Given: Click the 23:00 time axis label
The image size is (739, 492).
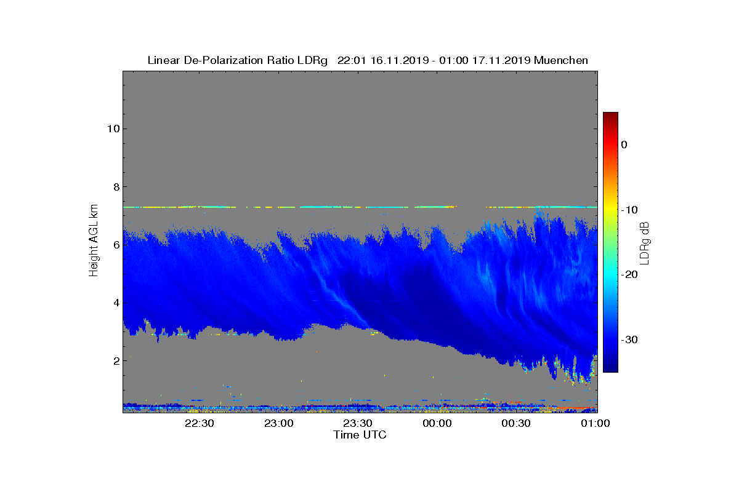Looking at the screenshot, I should [279, 424].
